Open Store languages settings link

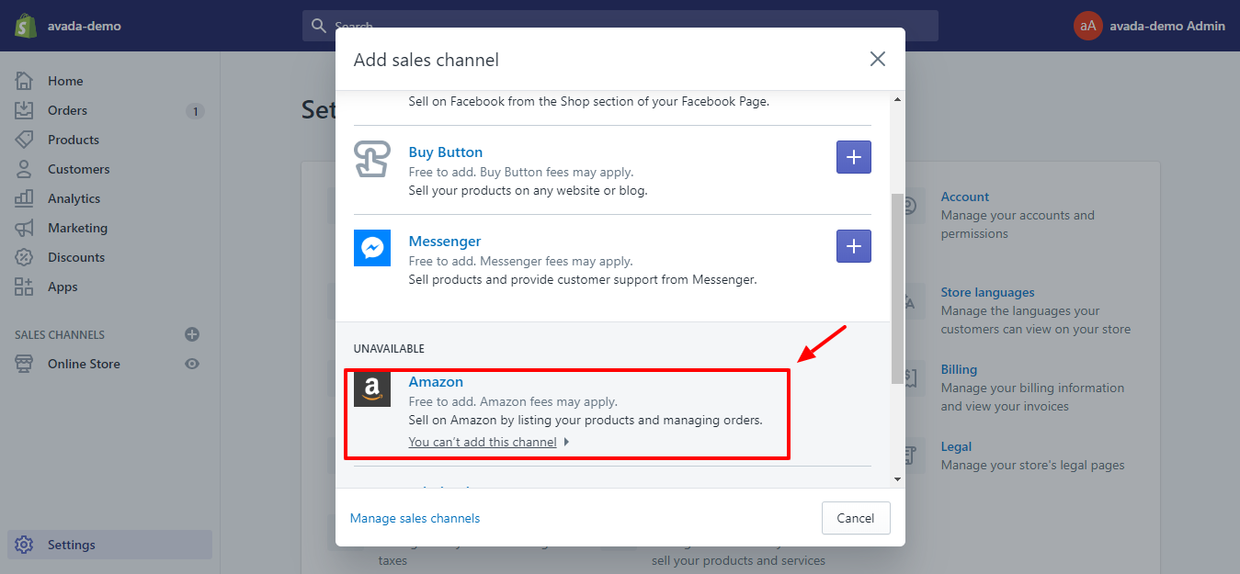[987, 292]
